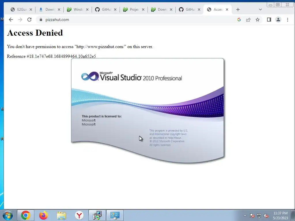
Task: Open Windows Explorer from the taskbar
Action: pos(61,215)
